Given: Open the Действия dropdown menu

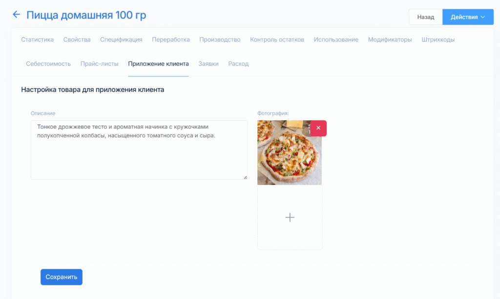Looking at the screenshot, I should (468, 17).
